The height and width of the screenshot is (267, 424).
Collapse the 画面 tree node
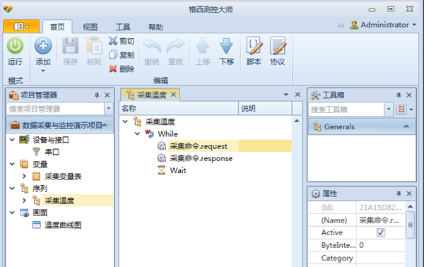[12, 213]
